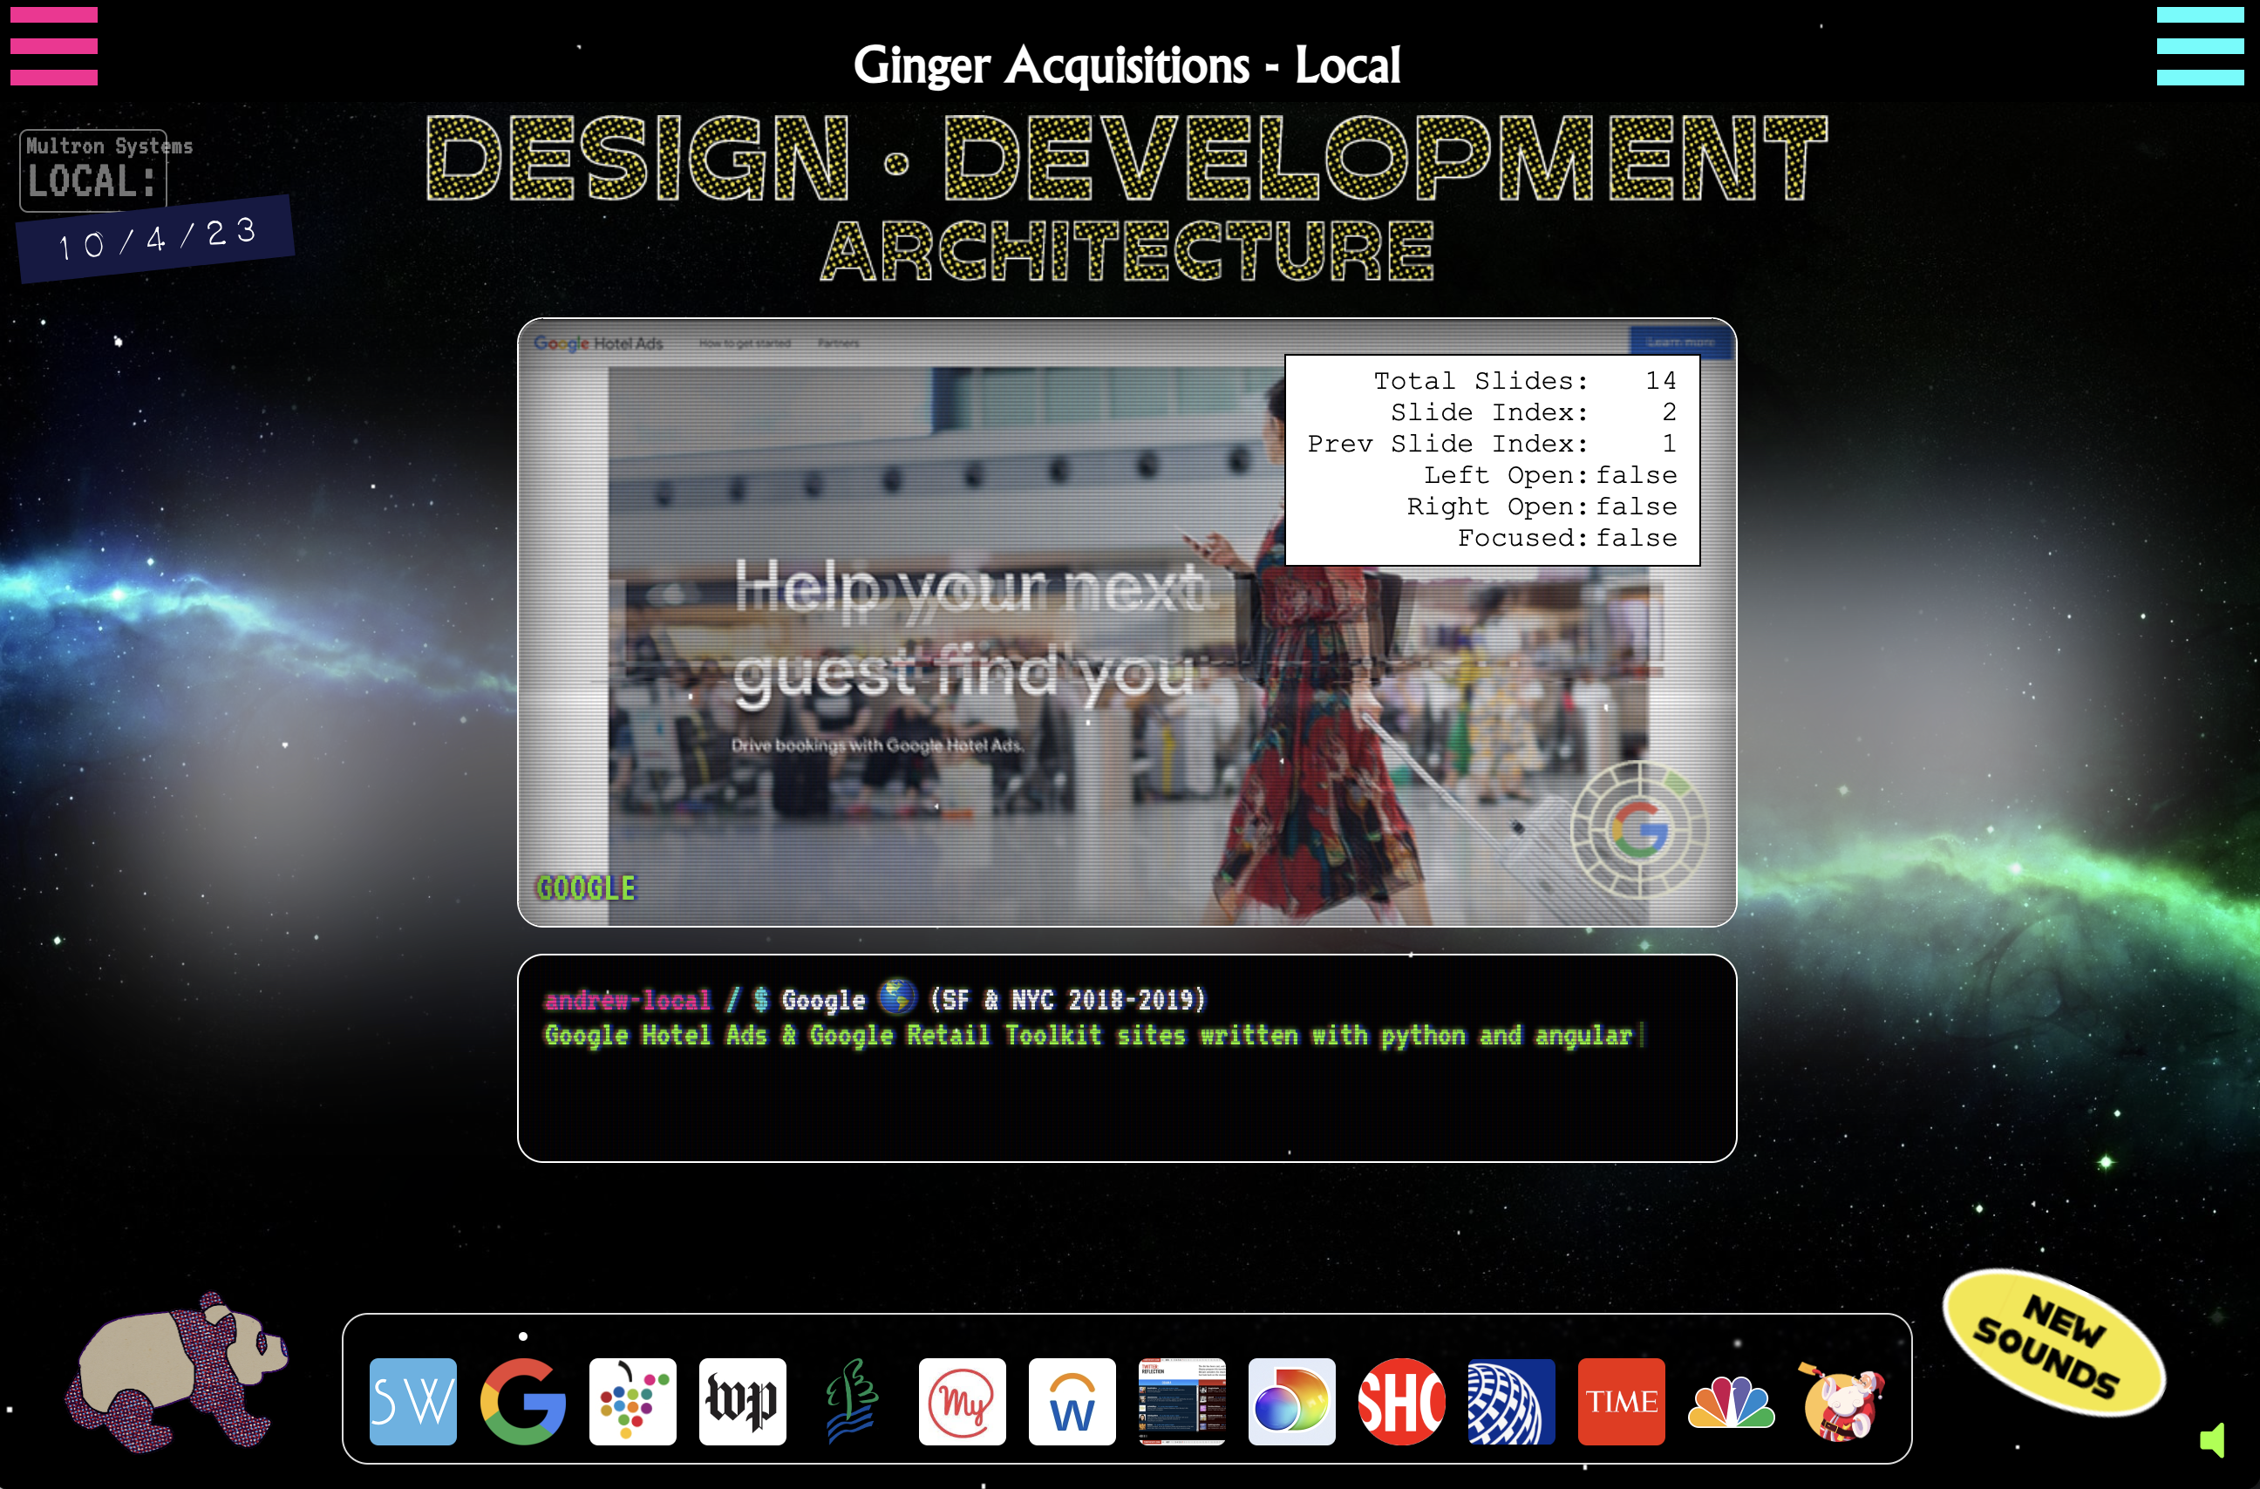
Task: Select the Google G dock icon
Action: click(x=522, y=1401)
